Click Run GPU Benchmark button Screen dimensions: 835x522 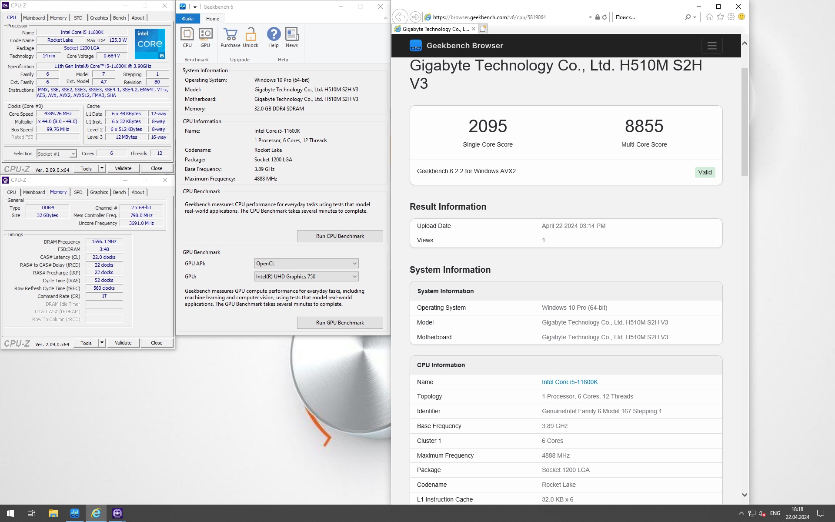(340, 323)
